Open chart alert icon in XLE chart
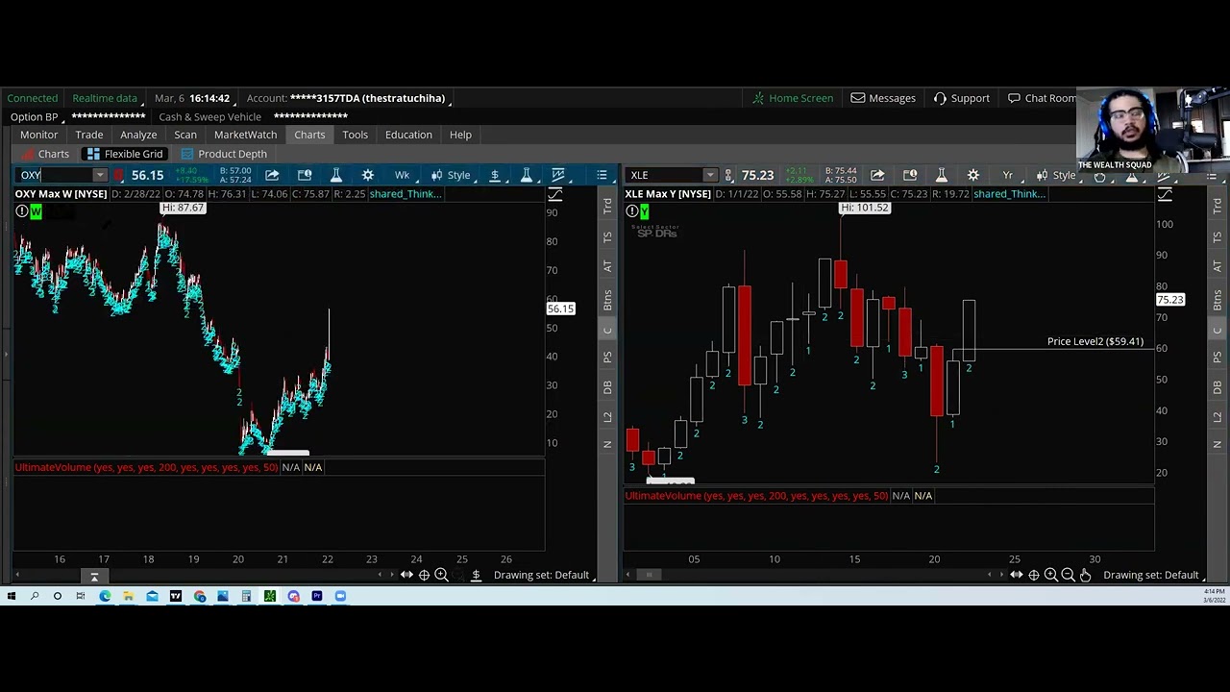 tap(910, 175)
